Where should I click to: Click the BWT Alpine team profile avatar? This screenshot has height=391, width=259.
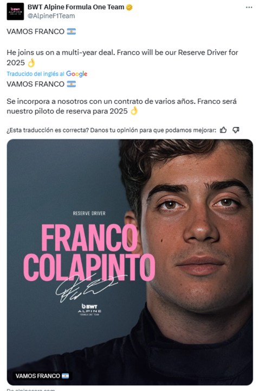pyautogui.click(x=15, y=11)
